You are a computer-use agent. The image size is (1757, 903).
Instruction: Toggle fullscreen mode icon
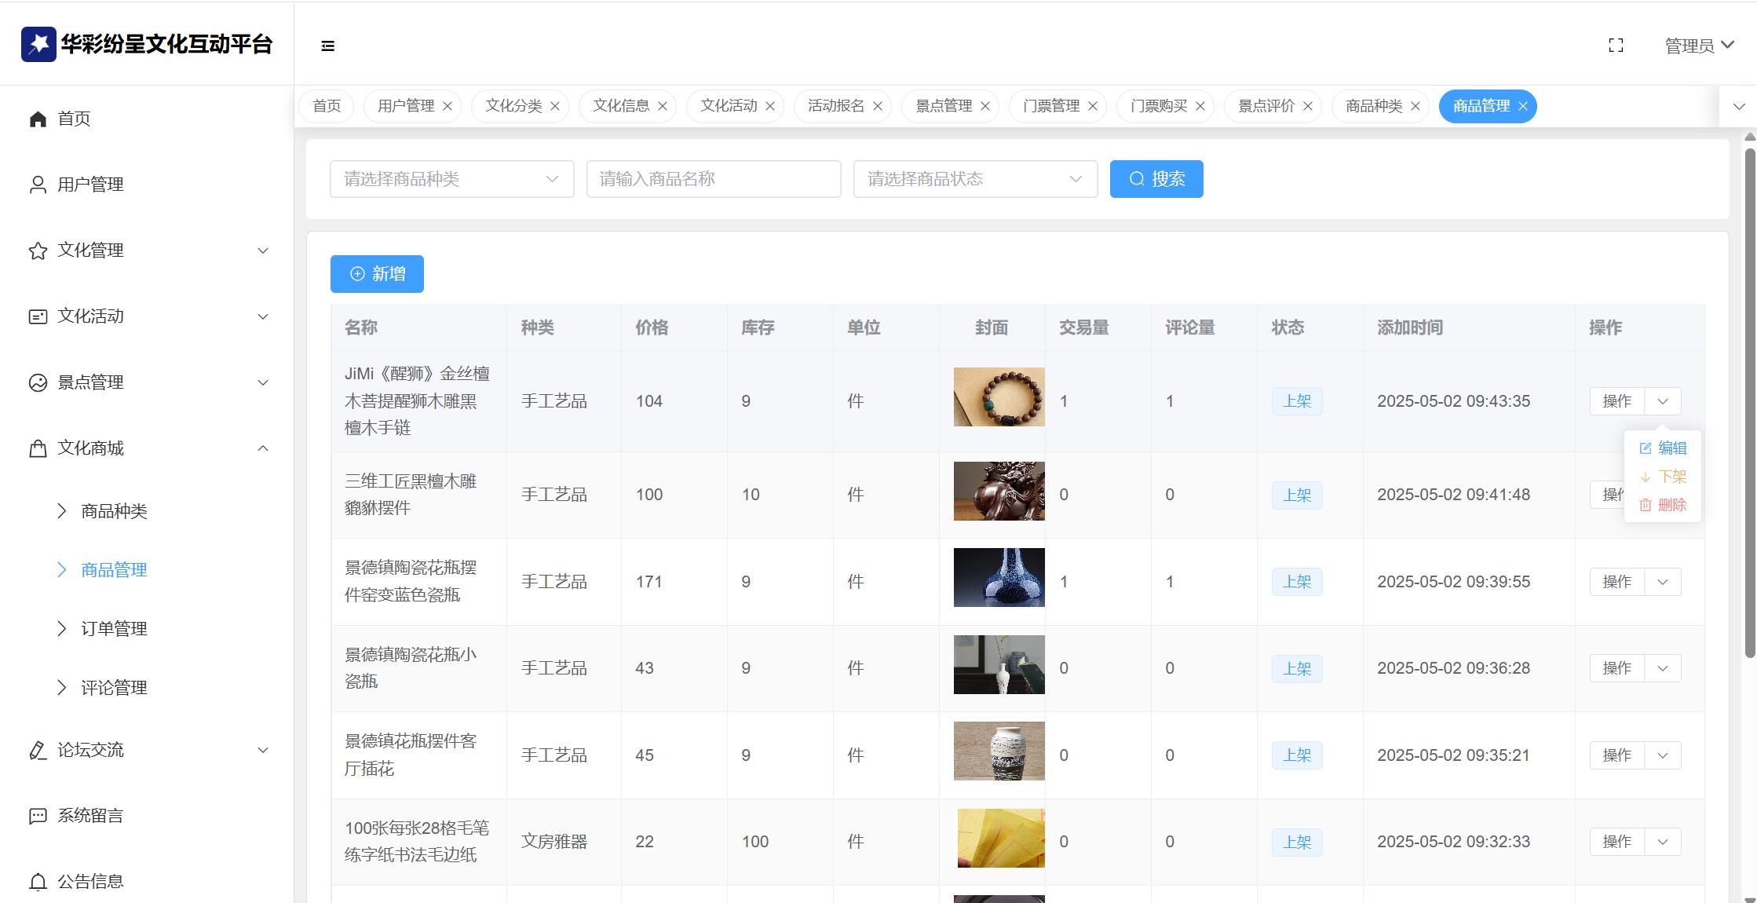pyautogui.click(x=1616, y=46)
